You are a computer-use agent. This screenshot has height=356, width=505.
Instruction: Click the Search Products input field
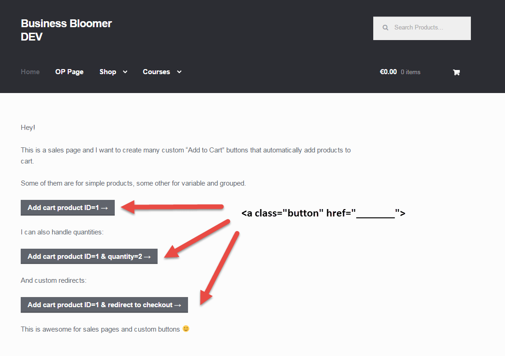click(x=422, y=28)
